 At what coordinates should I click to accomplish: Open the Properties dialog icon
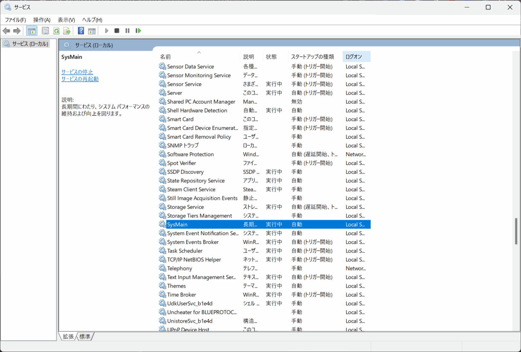45,30
